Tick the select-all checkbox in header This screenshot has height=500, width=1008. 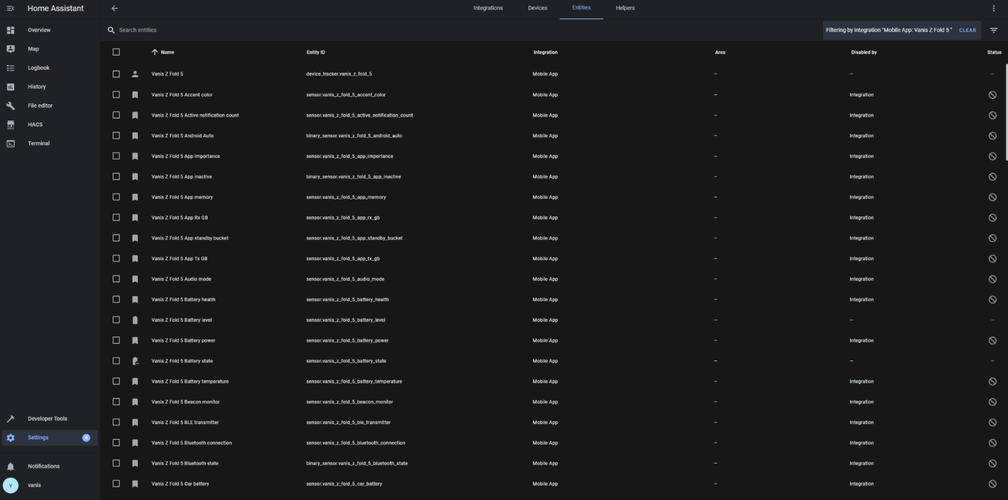(x=116, y=52)
